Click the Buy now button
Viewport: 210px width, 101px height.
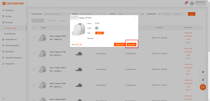[132, 45]
